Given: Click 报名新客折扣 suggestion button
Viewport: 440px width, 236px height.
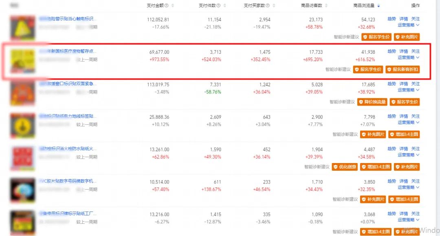Looking at the screenshot, I should click(x=403, y=70).
